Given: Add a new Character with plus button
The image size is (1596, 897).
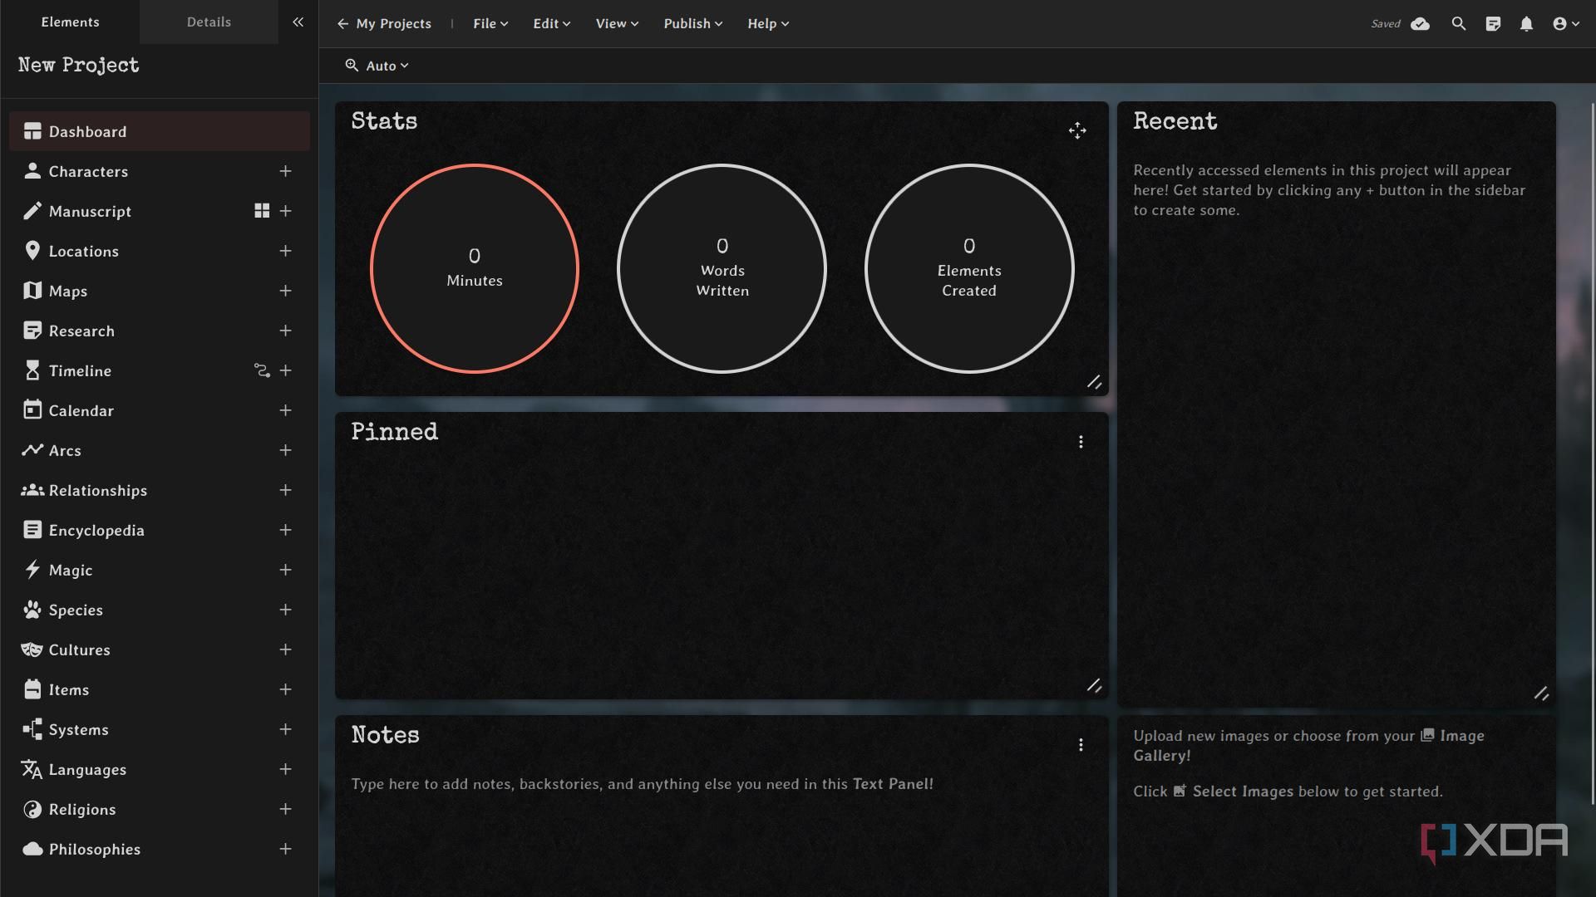Looking at the screenshot, I should [285, 171].
